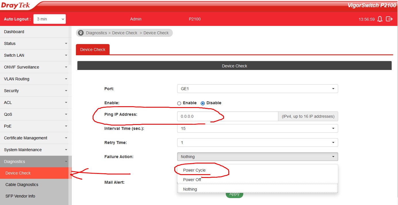Select Nothing in the Failure Action list

coord(190,189)
